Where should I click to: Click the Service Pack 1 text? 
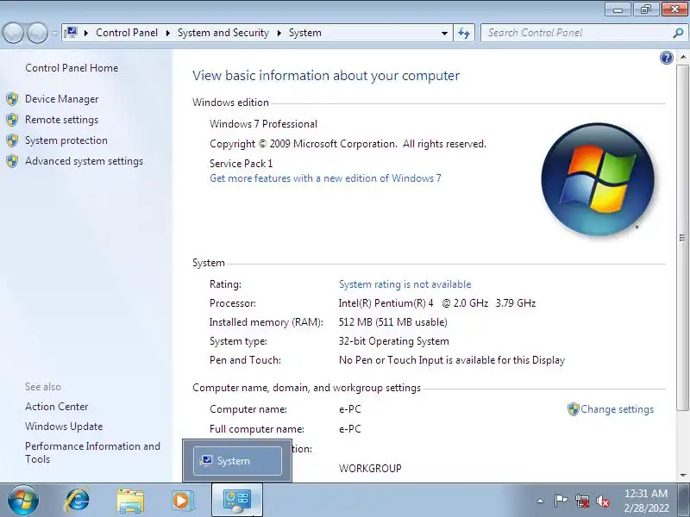pyautogui.click(x=241, y=164)
